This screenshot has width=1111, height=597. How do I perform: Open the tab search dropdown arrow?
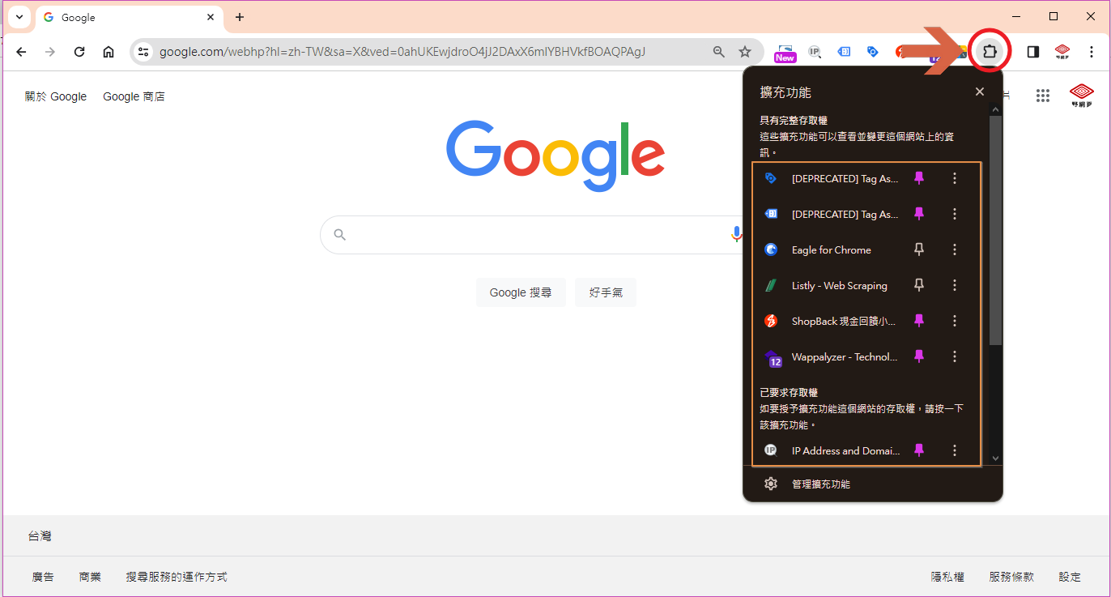pyautogui.click(x=19, y=17)
